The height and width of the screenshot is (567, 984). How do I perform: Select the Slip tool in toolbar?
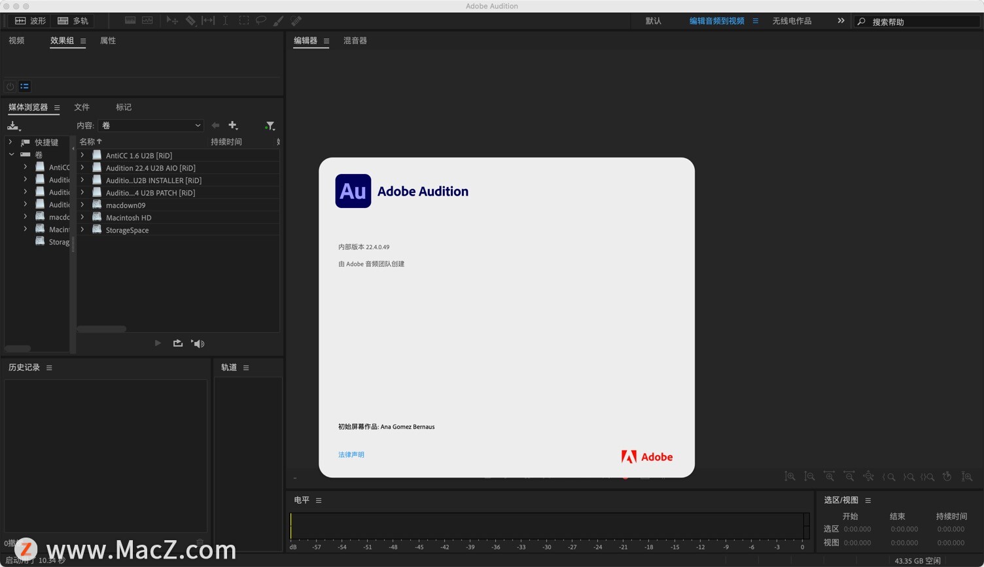(208, 21)
